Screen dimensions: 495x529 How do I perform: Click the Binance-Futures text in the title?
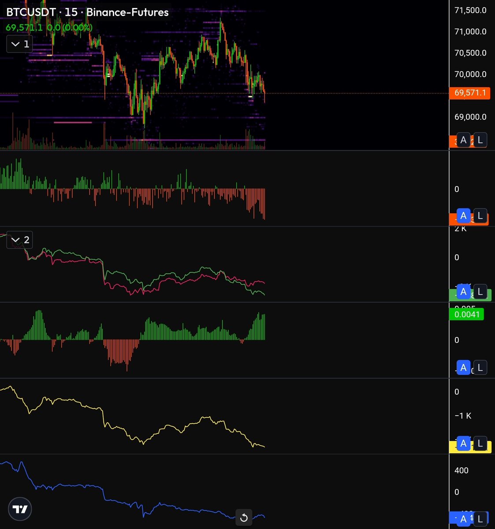[x=127, y=12]
